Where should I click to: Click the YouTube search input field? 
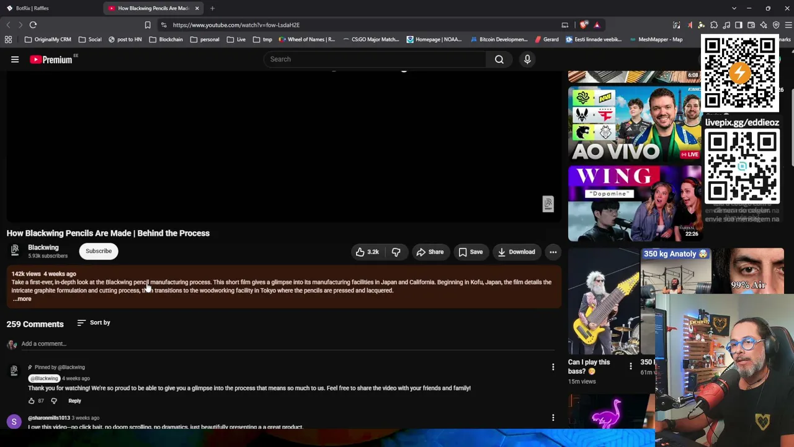click(375, 59)
